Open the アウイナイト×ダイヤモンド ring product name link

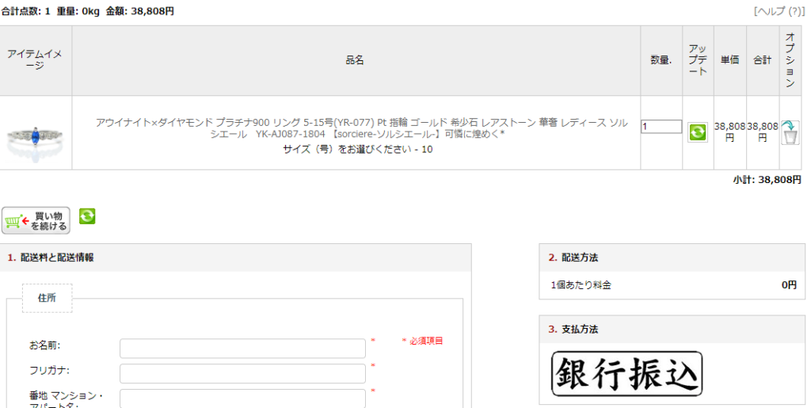click(x=356, y=128)
